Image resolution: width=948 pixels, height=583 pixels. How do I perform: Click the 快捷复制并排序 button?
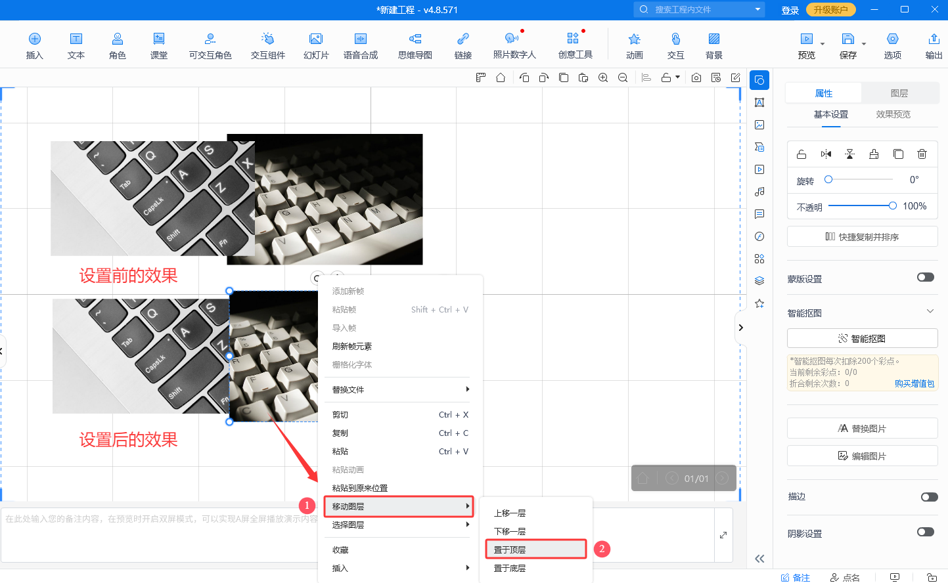pos(862,236)
